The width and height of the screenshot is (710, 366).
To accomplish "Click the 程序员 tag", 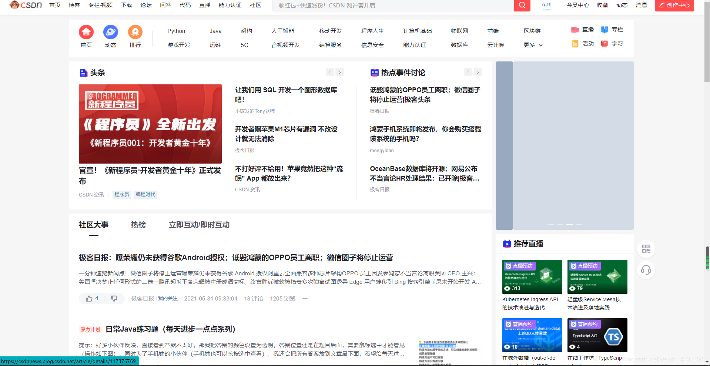I will pos(122,194).
